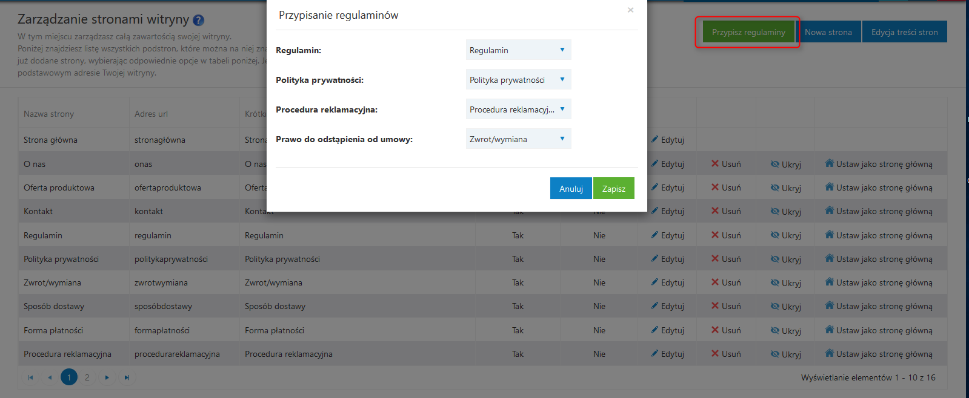The image size is (969, 398).
Task: Go to page 2 of the table
Action: pyautogui.click(x=87, y=377)
